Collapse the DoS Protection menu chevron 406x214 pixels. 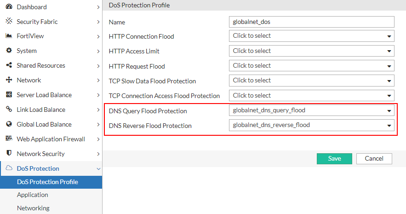[x=98, y=169]
